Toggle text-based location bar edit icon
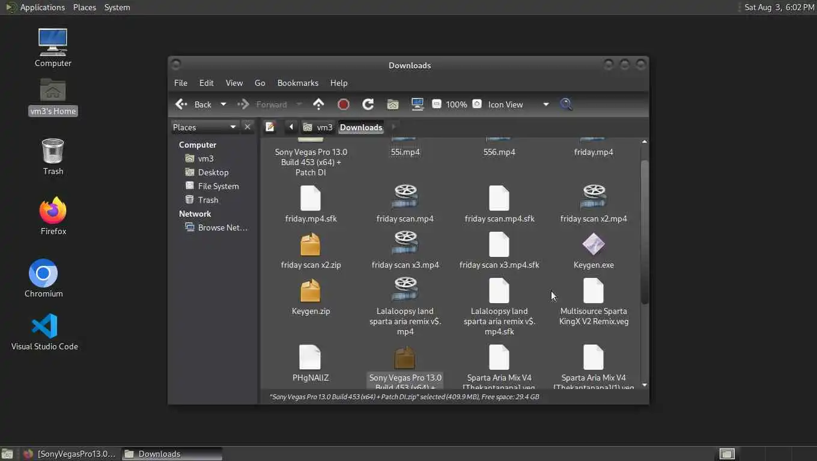 tap(270, 127)
